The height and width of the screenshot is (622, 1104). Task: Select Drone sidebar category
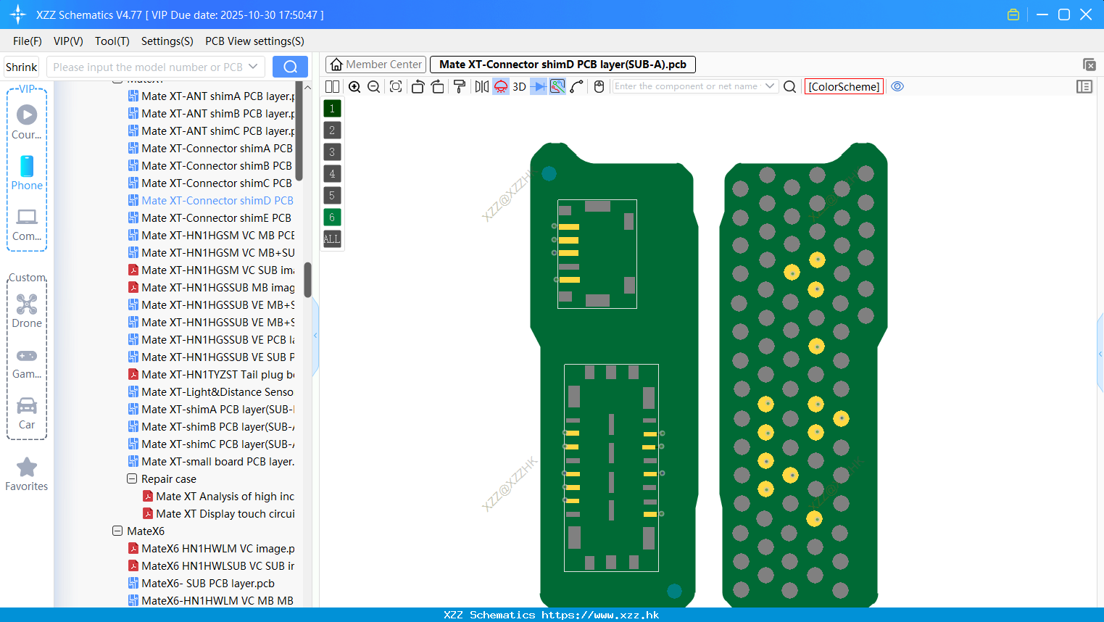click(27, 310)
